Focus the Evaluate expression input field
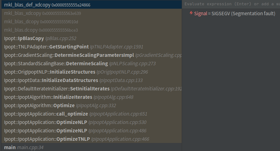 (x=231, y=4)
